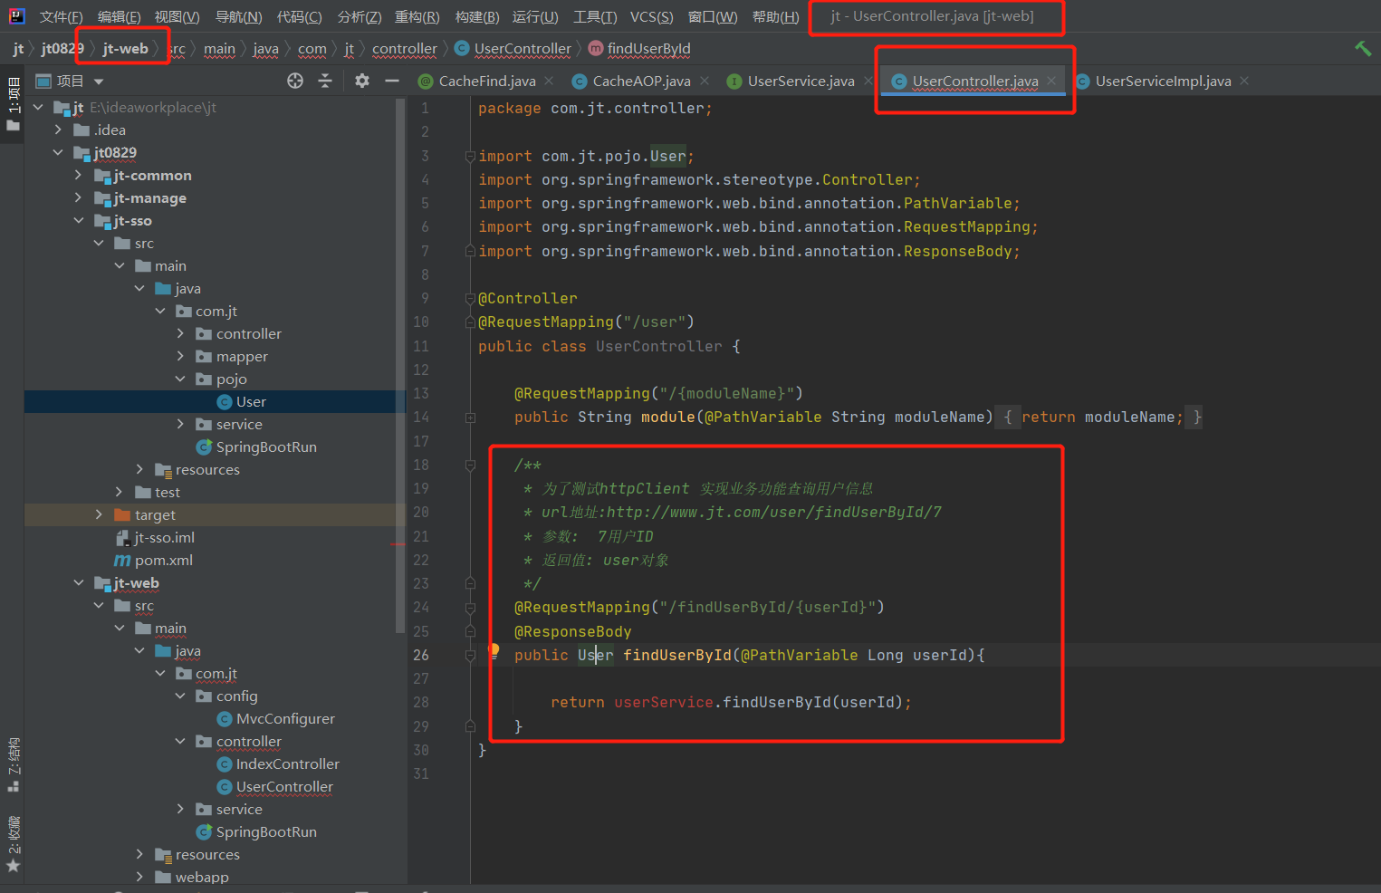This screenshot has height=893, width=1381.
Task: Click the intention lightbulb at line 26
Action: coord(494,650)
